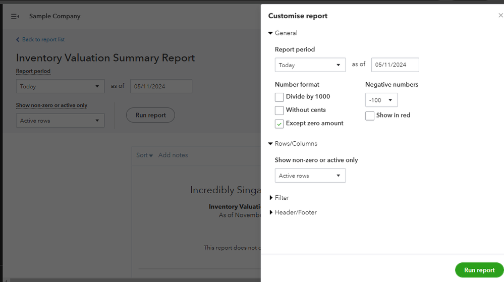Click the Back to report list link
This screenshot has width=504, height=282.
[40, 39]
